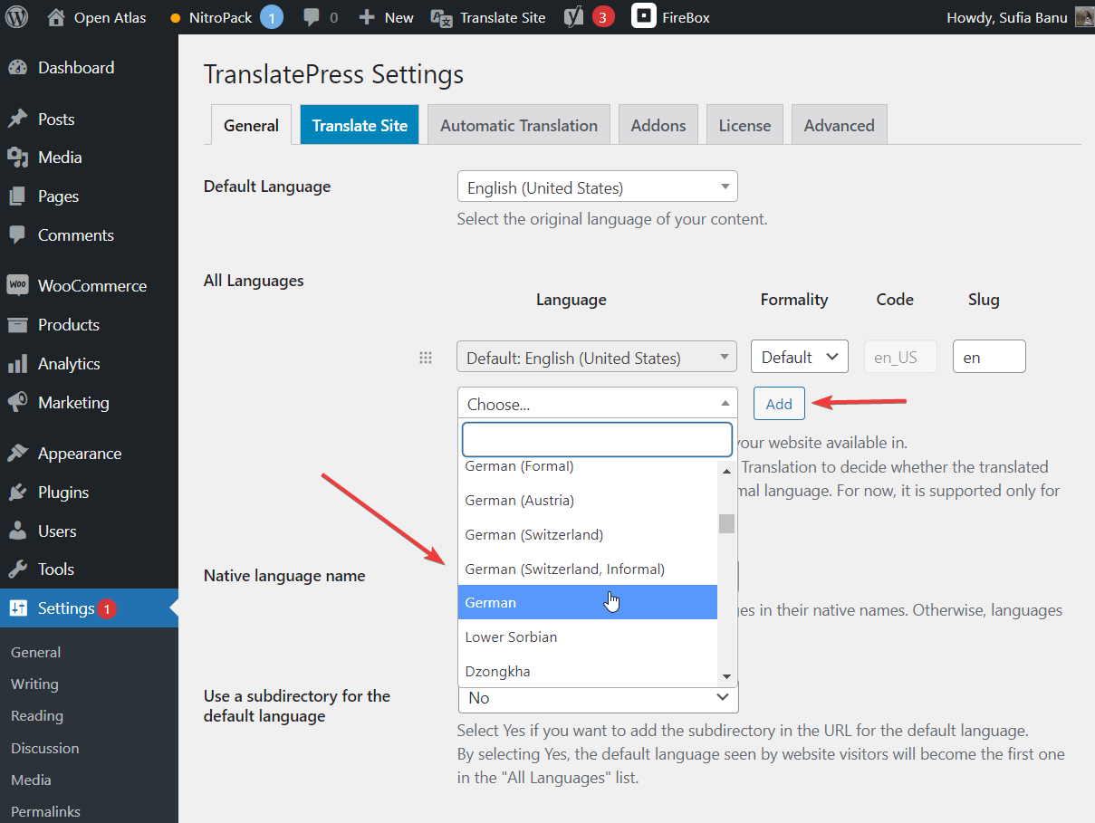Open the Media library icon
The image size is (1095, 823).
(x=59, y=157)
